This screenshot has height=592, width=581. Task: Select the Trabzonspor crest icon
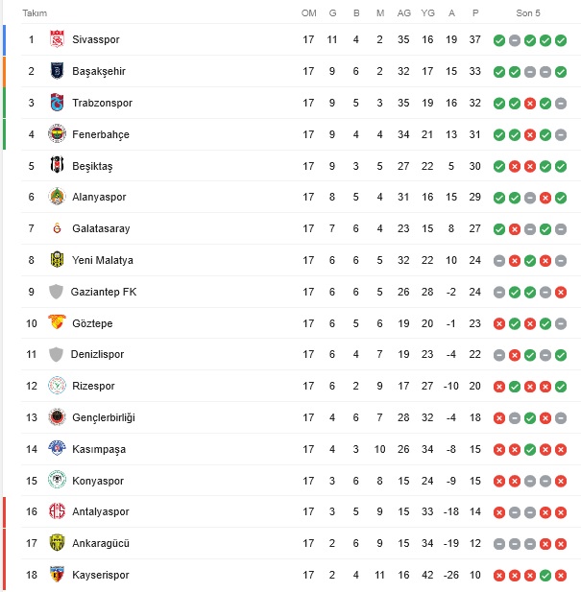(57, 103)
